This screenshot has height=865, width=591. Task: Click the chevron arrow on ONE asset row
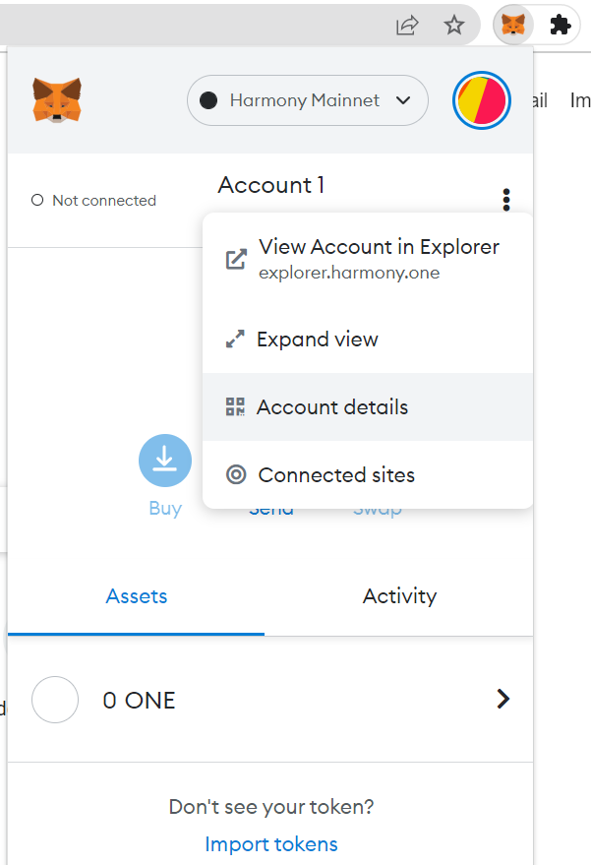pos(502,699)
